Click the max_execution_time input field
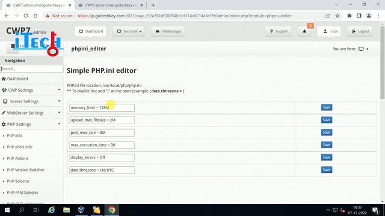This screenshot has height=216, width=385. (x=102, y=145)
